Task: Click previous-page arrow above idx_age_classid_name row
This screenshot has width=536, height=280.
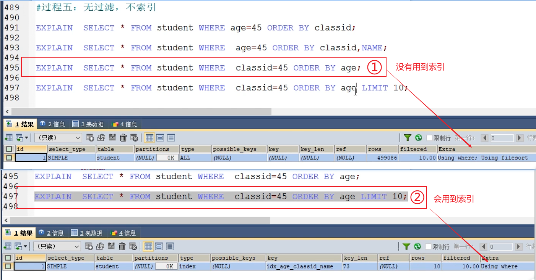Action: 484,247
